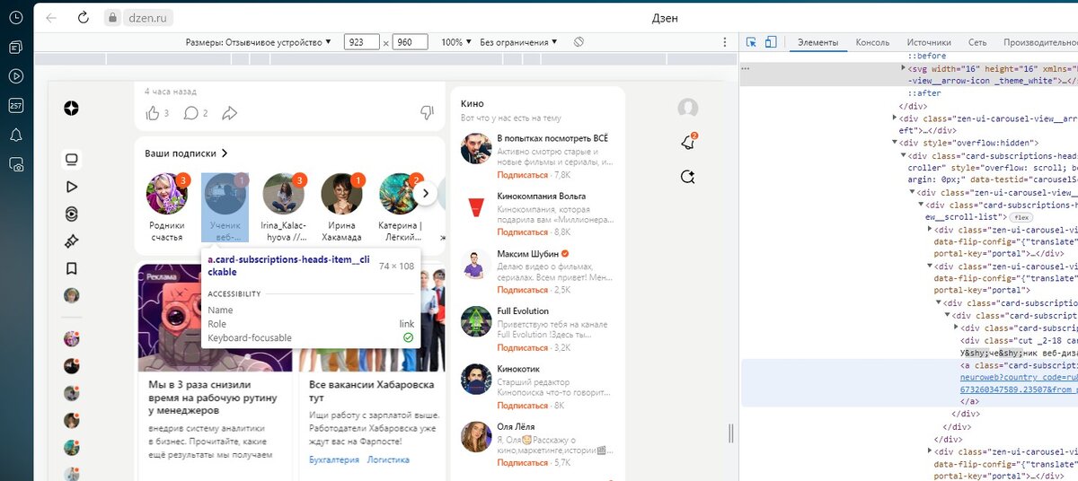Reload the dzen.ru page
Image resolution: width=1078 pixels, height=481 pixels.
tap(83, 17)
